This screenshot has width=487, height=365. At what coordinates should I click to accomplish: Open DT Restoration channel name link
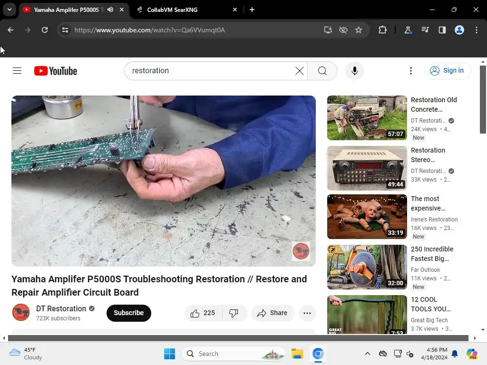[x=61, y=308]
